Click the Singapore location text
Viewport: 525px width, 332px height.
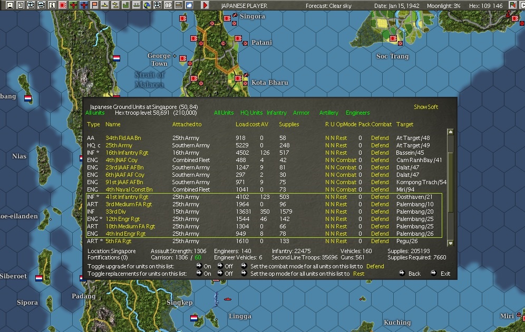pyautogui.click(x=112, y=251)
